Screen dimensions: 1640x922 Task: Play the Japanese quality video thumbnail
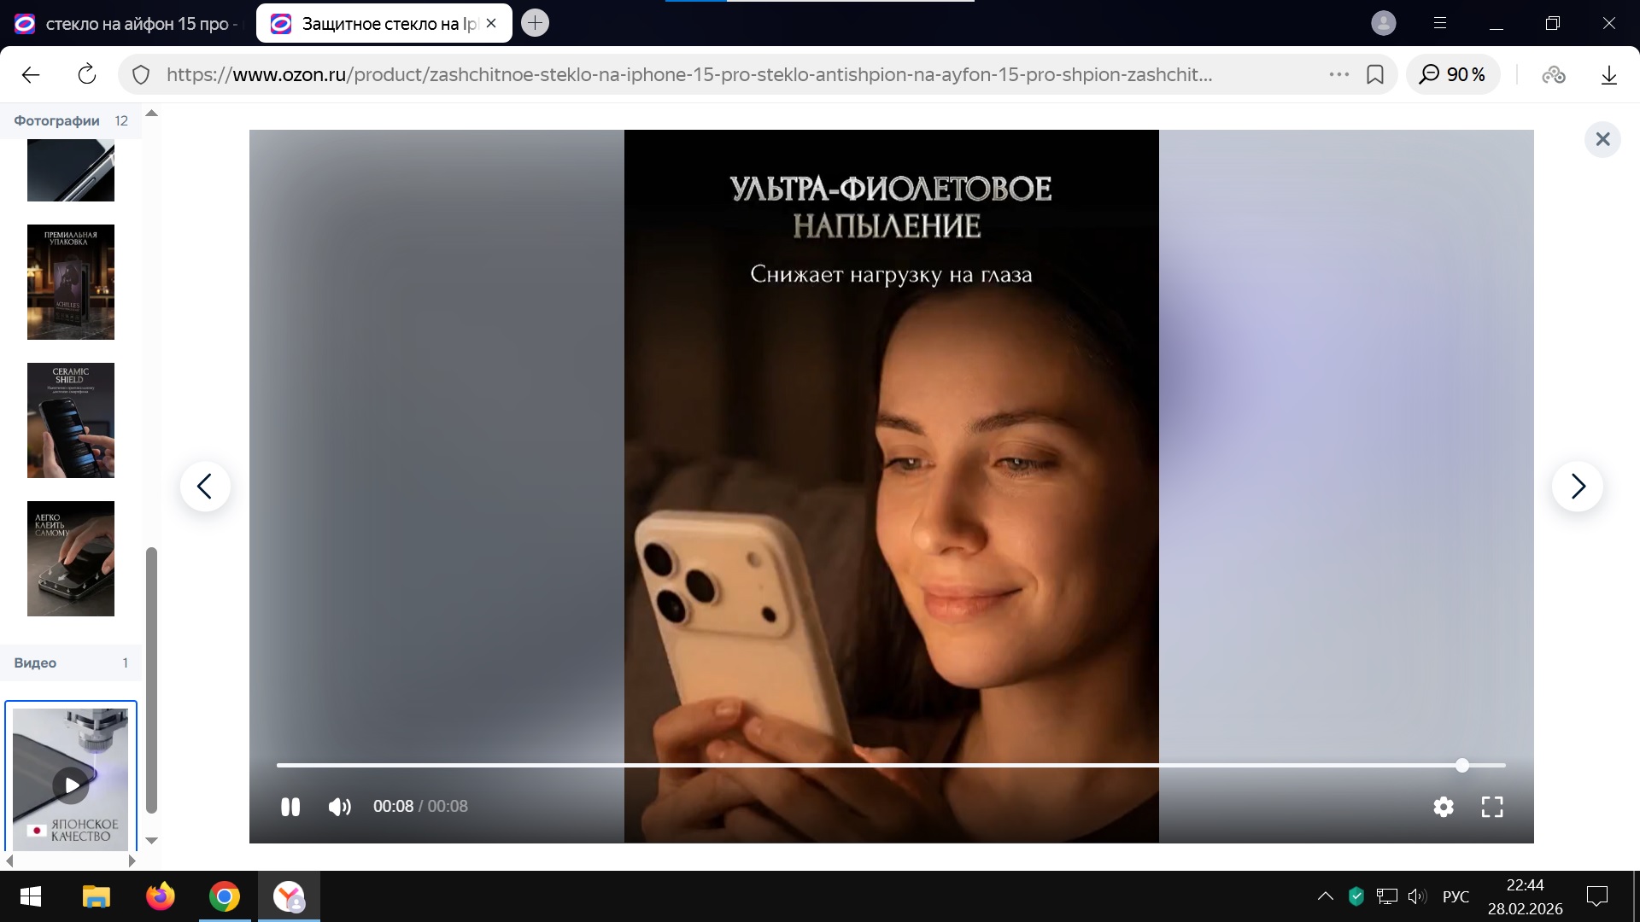(71, 784)
